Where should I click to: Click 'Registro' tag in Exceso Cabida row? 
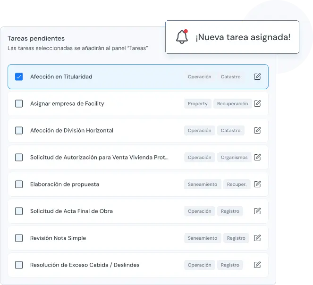click(x=230, y=265)
